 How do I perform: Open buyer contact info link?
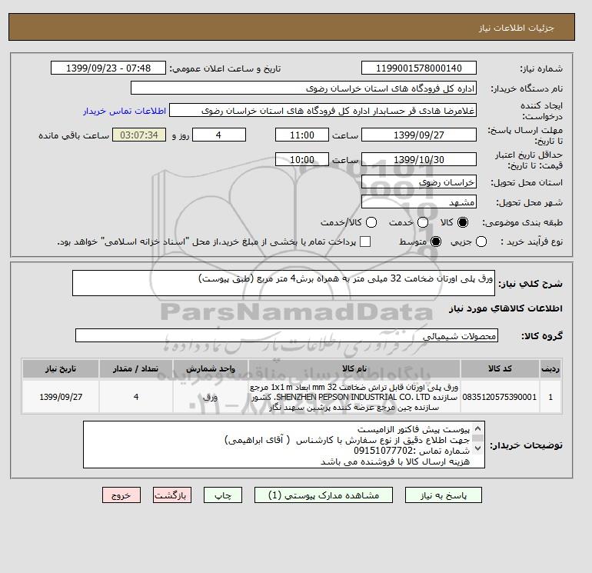click(x=125, y=111)
